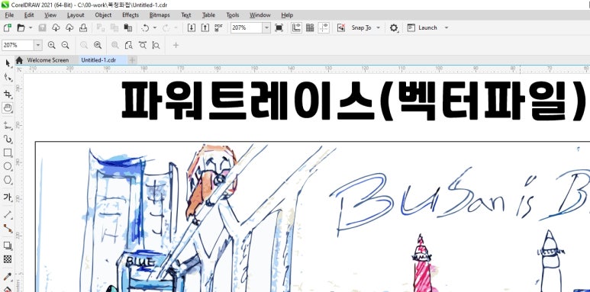Open the Tools menu
590x292 pixels.
(233, 15)
